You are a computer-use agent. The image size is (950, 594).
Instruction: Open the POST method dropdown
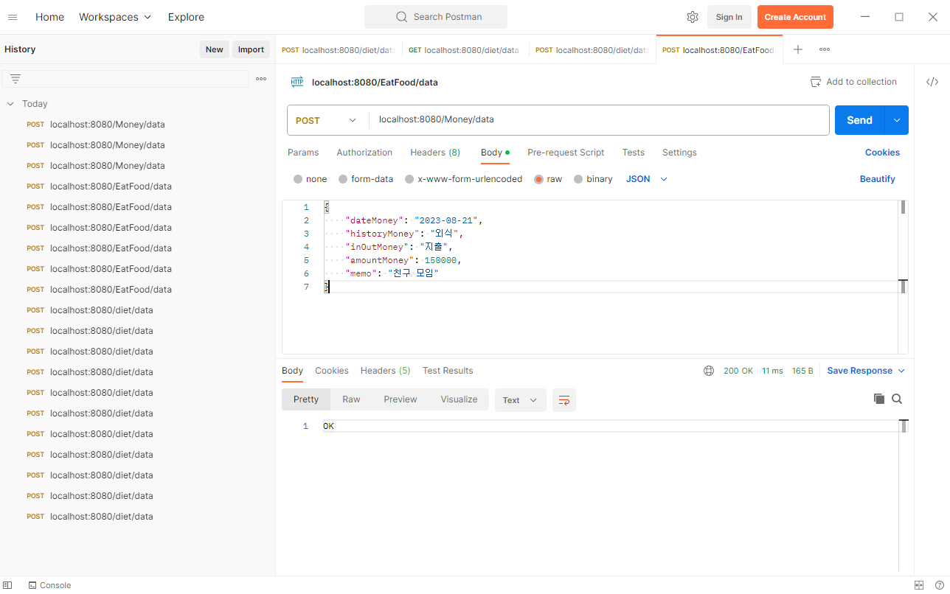pyautogui.click(x=327, y=120)
